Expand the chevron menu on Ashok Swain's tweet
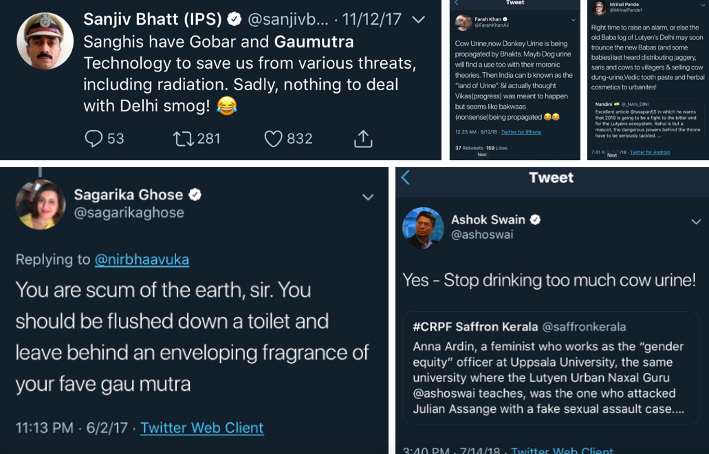Image resolution: width=709 pixels, height=454 pixels. (x=696, y=221)
